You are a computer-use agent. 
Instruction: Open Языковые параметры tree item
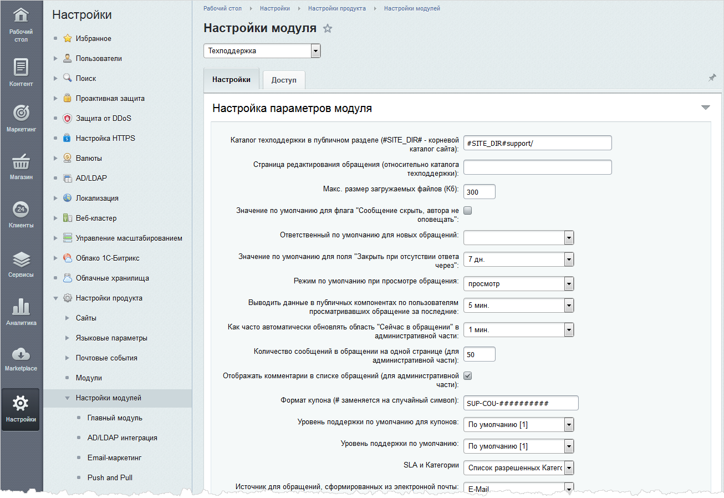point(111,338)
